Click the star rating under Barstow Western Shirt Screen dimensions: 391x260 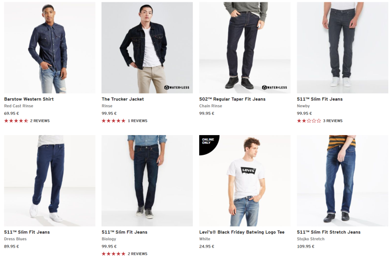pos(16,121)
